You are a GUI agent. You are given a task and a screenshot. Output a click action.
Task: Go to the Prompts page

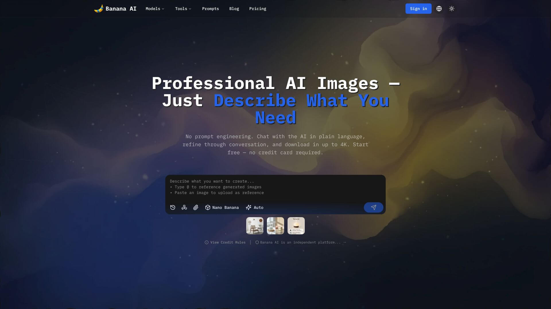(x=210, y=9)
